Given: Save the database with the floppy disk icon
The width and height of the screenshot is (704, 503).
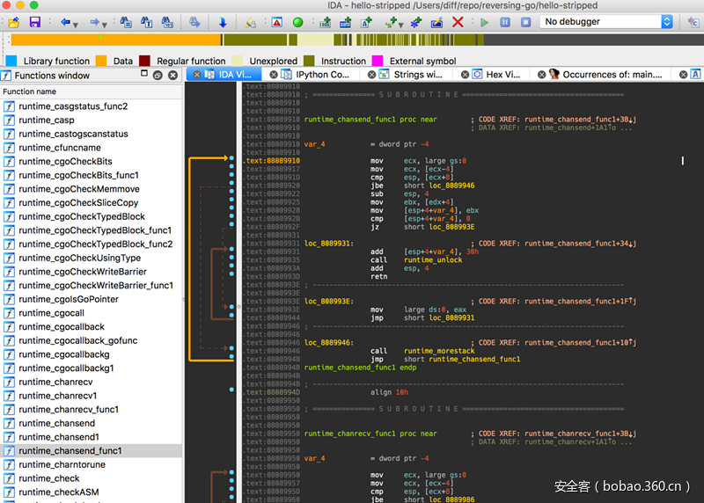Looking at the screenshot, I should [x=35, y=22].
